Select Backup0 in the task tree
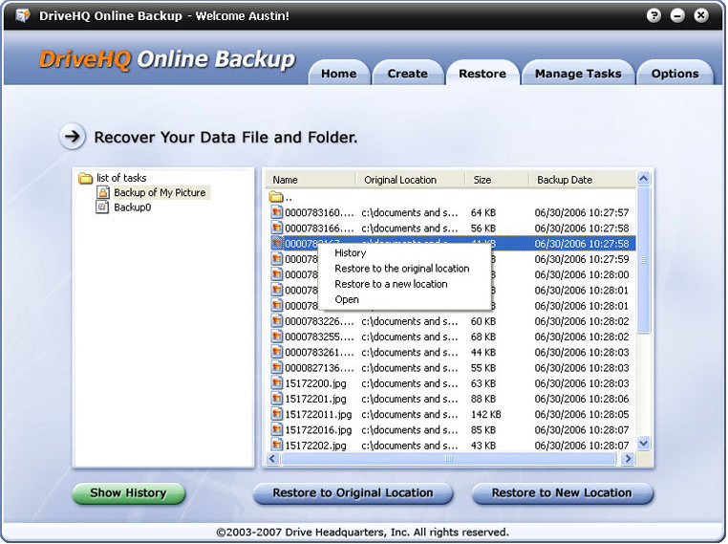Viewport: 728px width, 544px height. coord(133,207)
